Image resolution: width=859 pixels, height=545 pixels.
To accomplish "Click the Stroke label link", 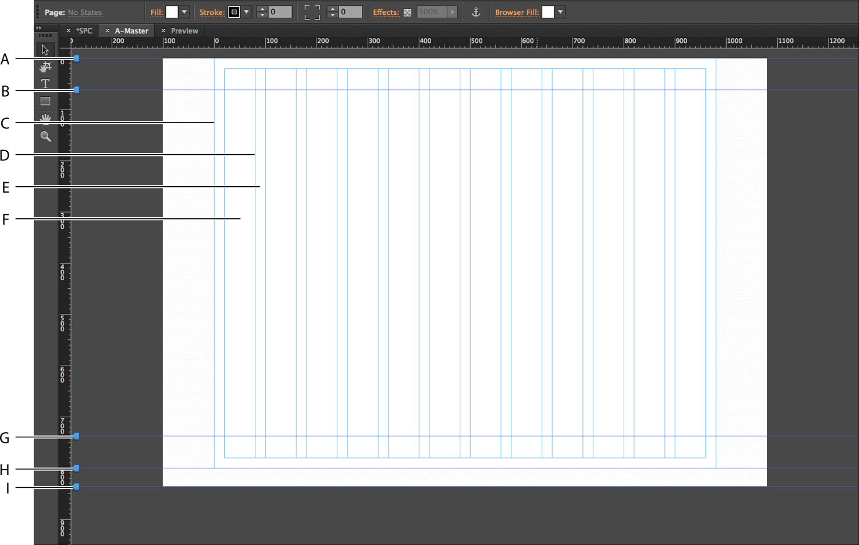I will (x=212, y=13).
